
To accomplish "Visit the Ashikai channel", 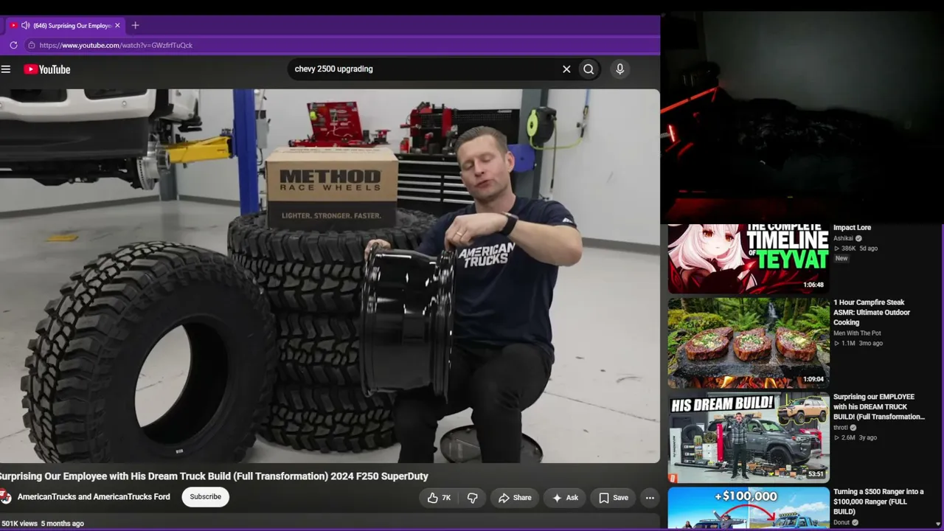I will point(843,239).
